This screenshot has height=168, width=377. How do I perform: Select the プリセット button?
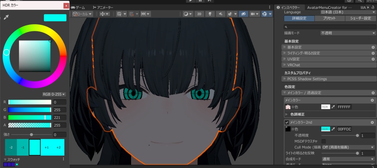pos(330,18)
